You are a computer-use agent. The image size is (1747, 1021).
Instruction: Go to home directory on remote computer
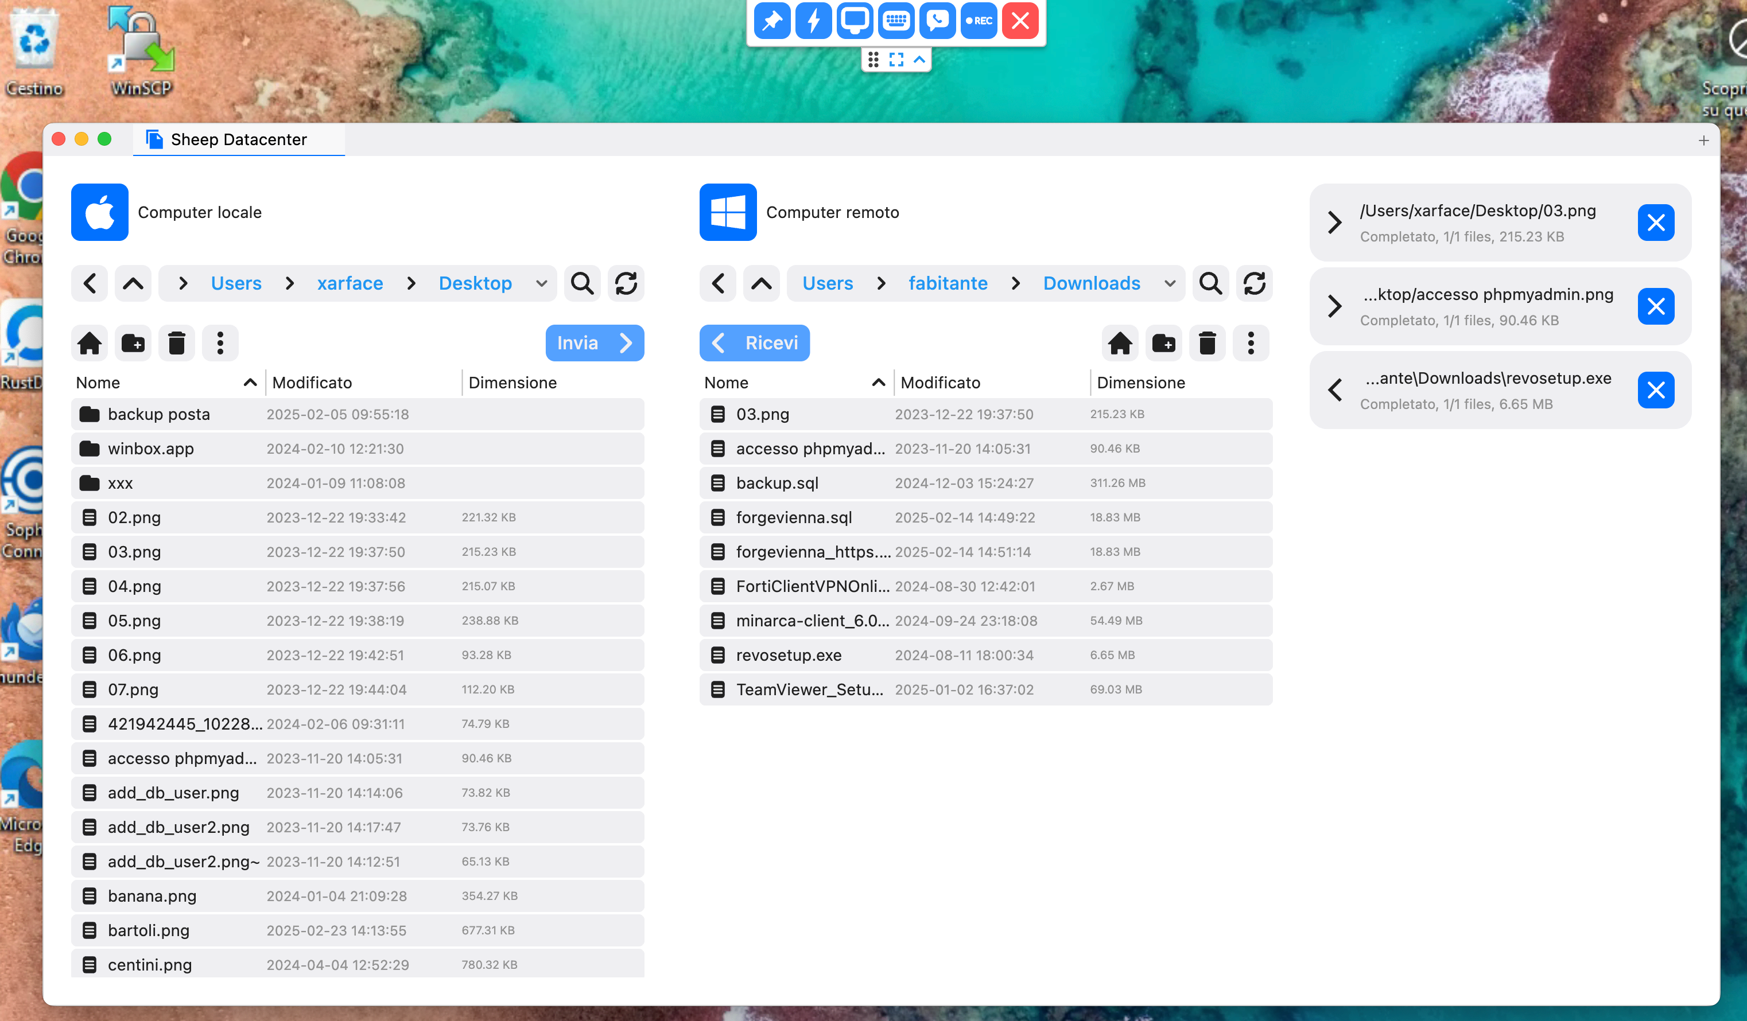tap(1120, 343)
